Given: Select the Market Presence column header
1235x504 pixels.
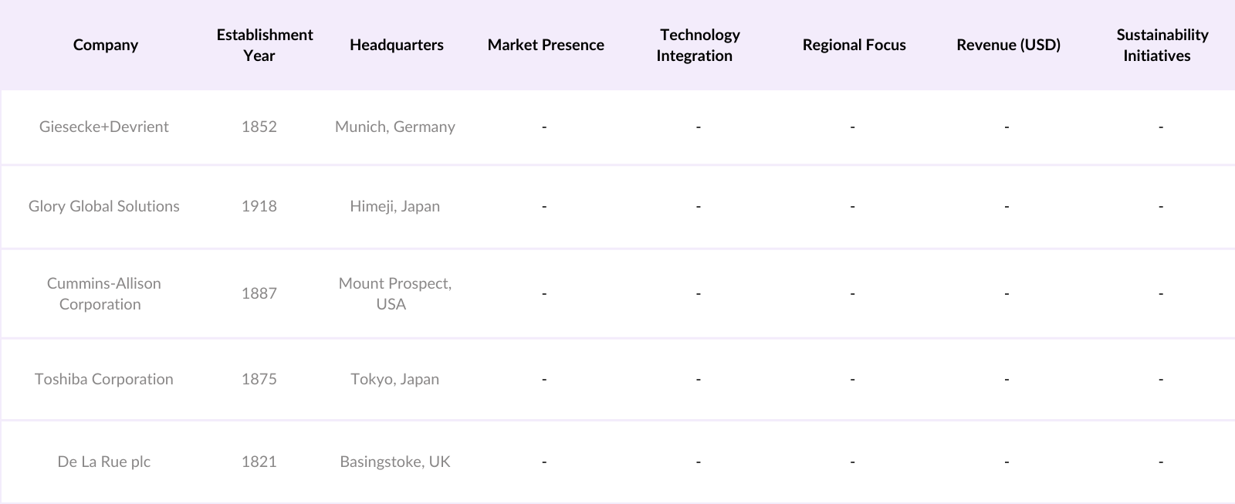Looking at the screenshot, I should point(546,45).
